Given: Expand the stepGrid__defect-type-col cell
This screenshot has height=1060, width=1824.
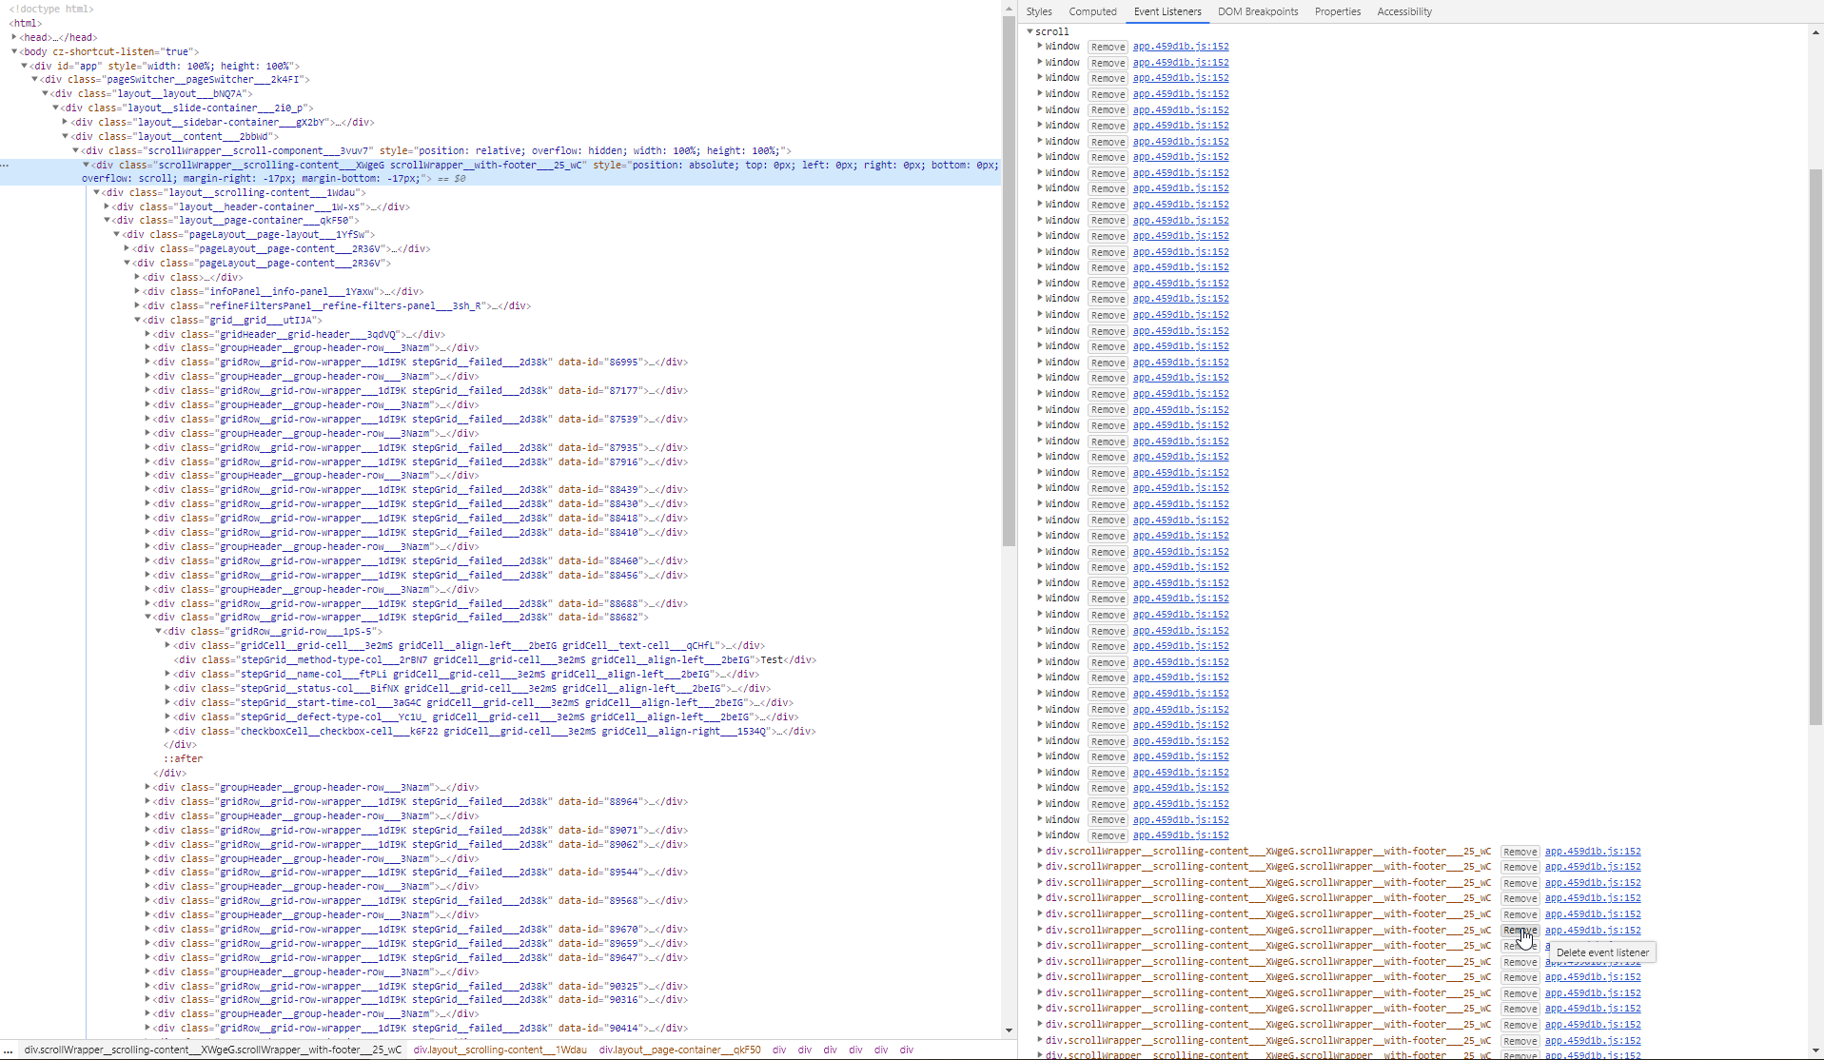Looking at the screenshot, I should (168, 716).
